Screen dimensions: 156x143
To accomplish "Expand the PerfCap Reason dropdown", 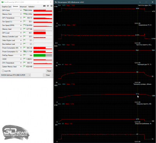I will pyautogui.click(x=21, y=55).
